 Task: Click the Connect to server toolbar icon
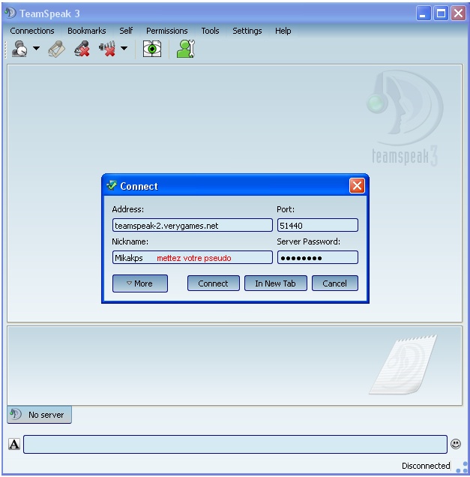pyautogui.click(x=19, y=49)
